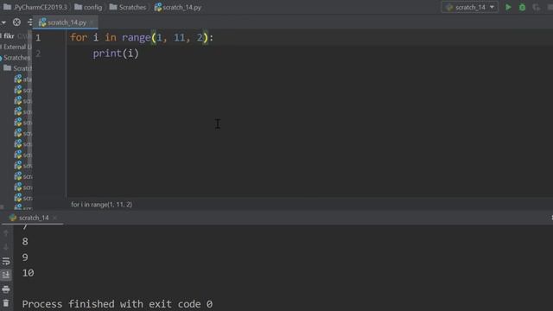This screenshot has width=553, height=311.
Task: Click the config folder in path bar
Action: point(88,7)
